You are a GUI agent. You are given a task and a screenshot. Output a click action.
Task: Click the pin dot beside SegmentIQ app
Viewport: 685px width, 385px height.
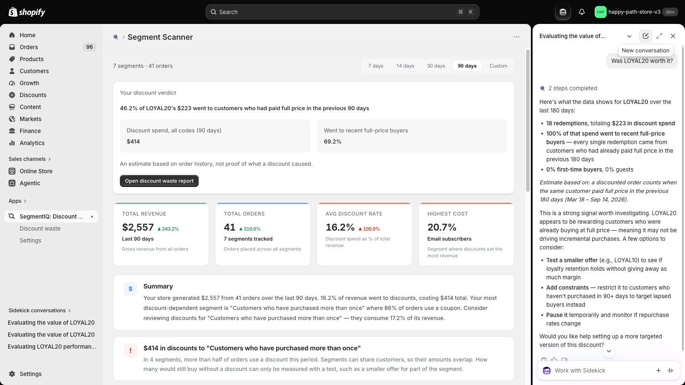click(x=92, y=216)
